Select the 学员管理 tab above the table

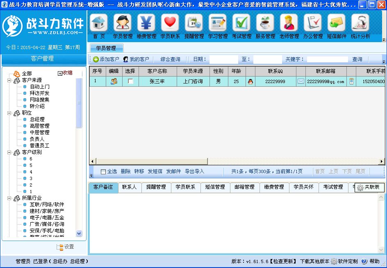coord(106,48)
